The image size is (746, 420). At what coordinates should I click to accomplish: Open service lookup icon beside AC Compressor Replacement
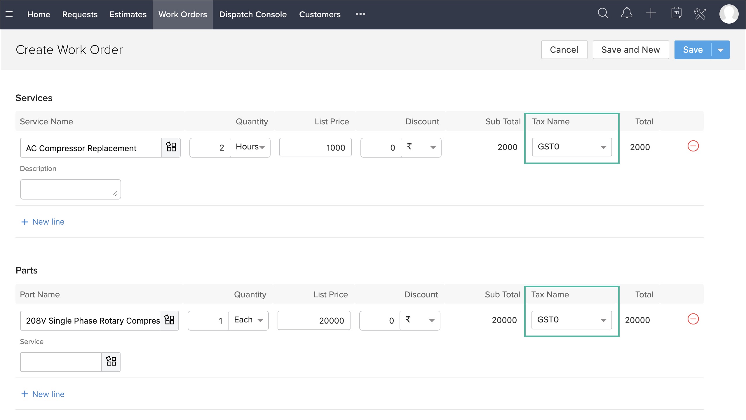171,147
